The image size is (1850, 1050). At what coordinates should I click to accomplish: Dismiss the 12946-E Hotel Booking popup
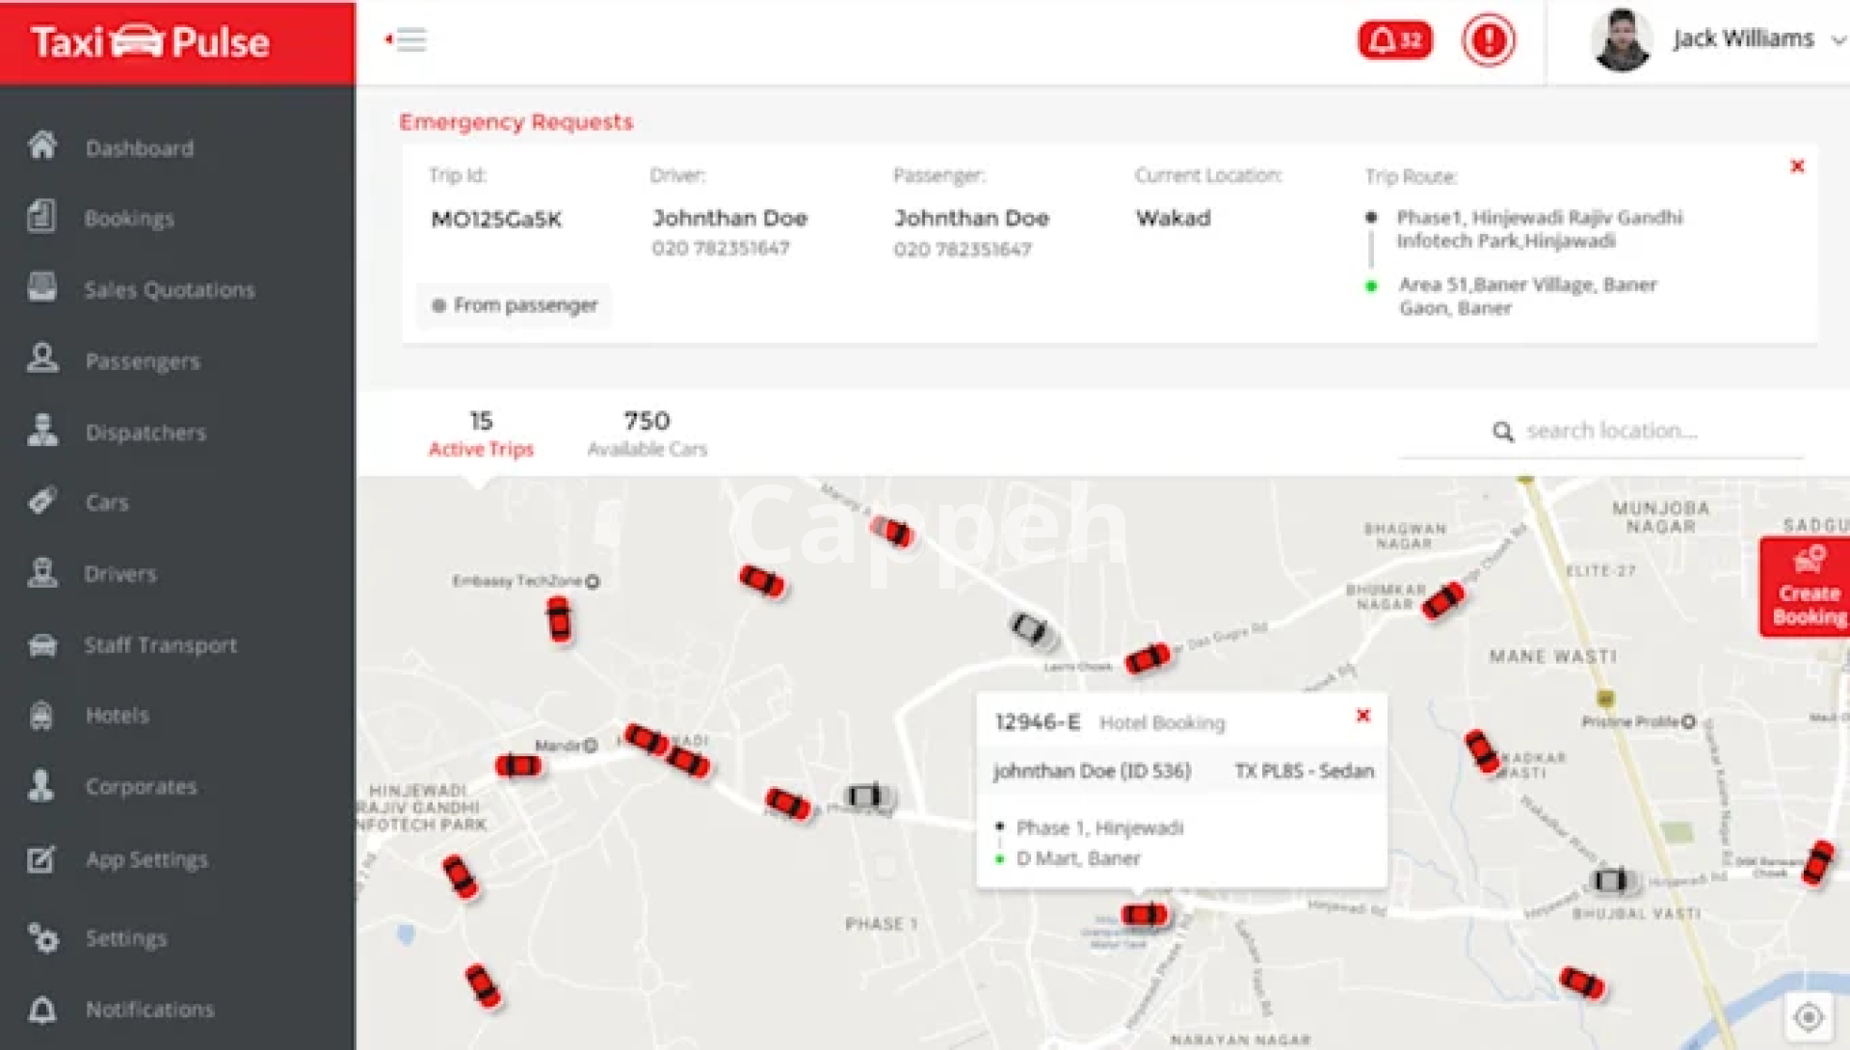click(x=1362, y=716)
